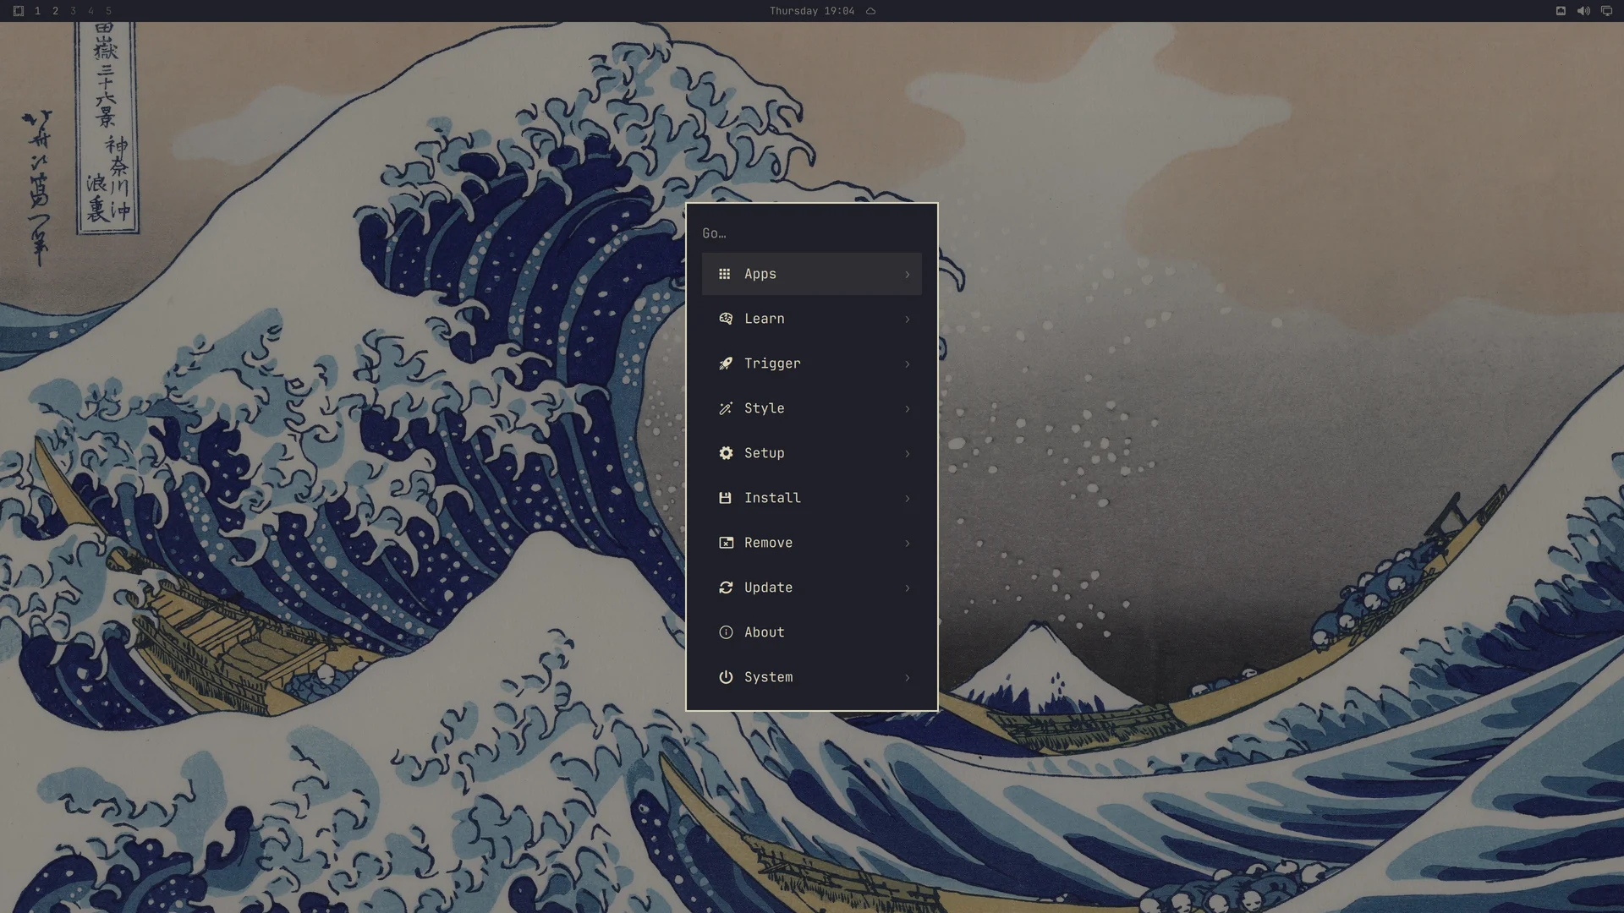1624x913 pixels.
Task: Click the Trigger rocket icon
Action: coord(726,364)
